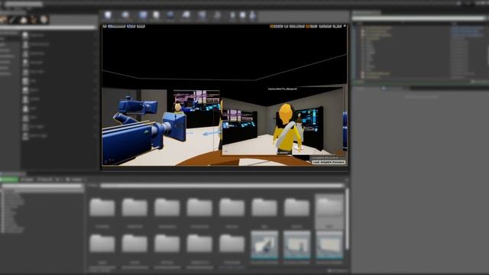Select the Sphere placement icon

tap(25, 90)
